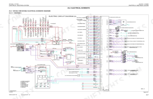Image resolution: width=153 pixels, height=99 pixels.
Task: Click the engine revolution sensor symbol
Action: 78,76
